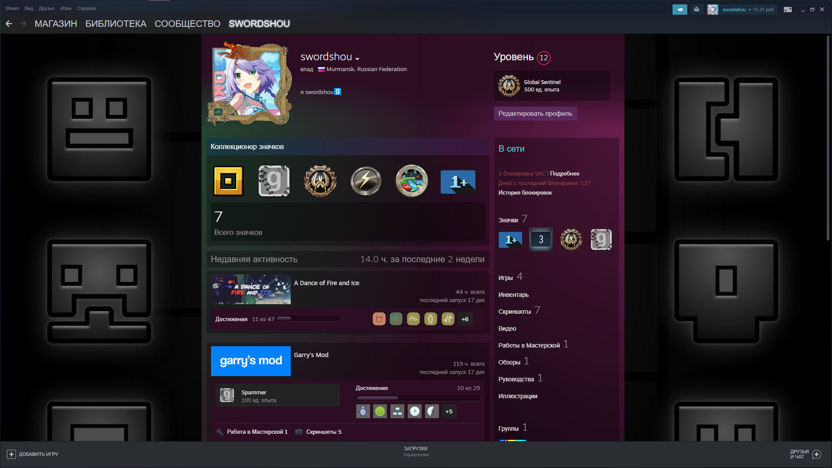
Task: Go to the МАГАЗИН tab
Action: 56,24
